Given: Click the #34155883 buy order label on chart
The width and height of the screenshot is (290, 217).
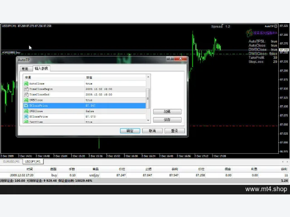Looking at the screenshot, I should pyautogui.click(x=11, y=52).
